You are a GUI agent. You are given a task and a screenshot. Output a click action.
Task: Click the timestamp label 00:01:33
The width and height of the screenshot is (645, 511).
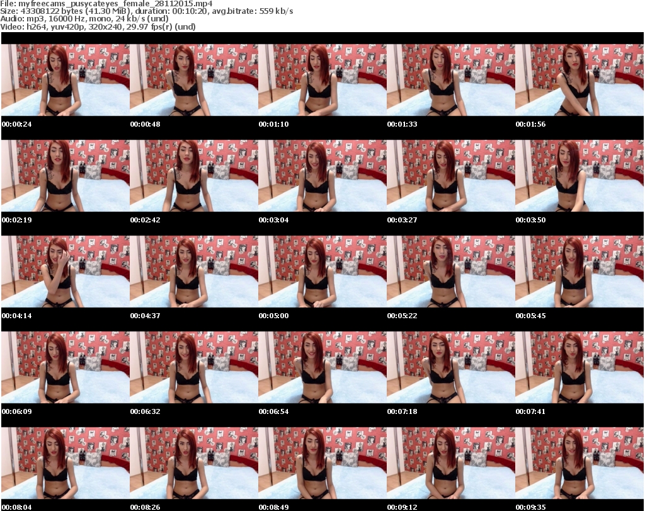(x=402, y=124)
